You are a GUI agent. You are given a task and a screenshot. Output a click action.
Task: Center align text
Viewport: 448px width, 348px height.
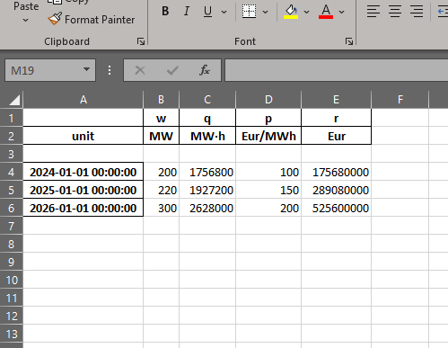395,12
